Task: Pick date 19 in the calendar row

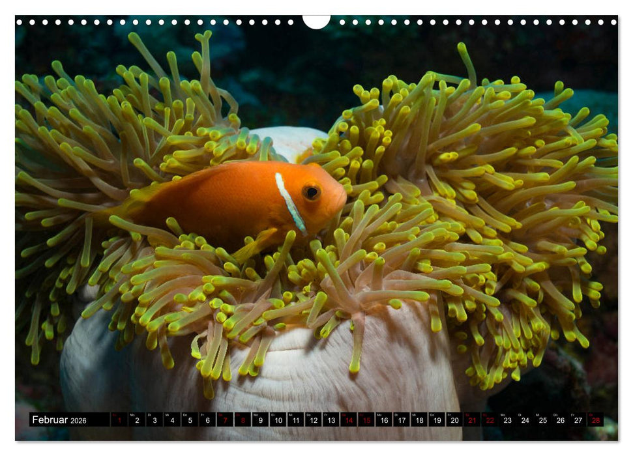Action: (x=436, y=420)
